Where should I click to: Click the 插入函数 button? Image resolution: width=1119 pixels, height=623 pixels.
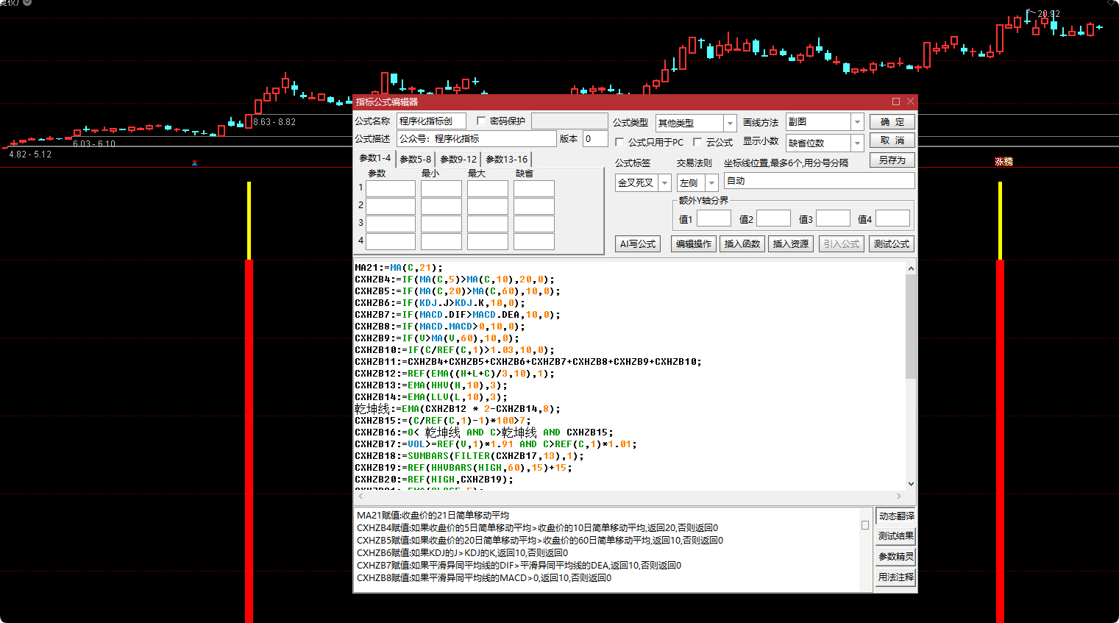coord(742,244)
